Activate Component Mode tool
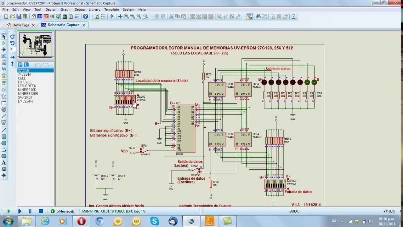Screen dimensions: 403x227 (x=4, y=43)
